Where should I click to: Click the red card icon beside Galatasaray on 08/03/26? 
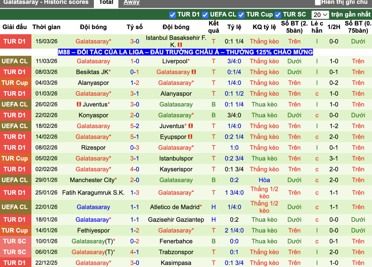[x=194, y=72]
